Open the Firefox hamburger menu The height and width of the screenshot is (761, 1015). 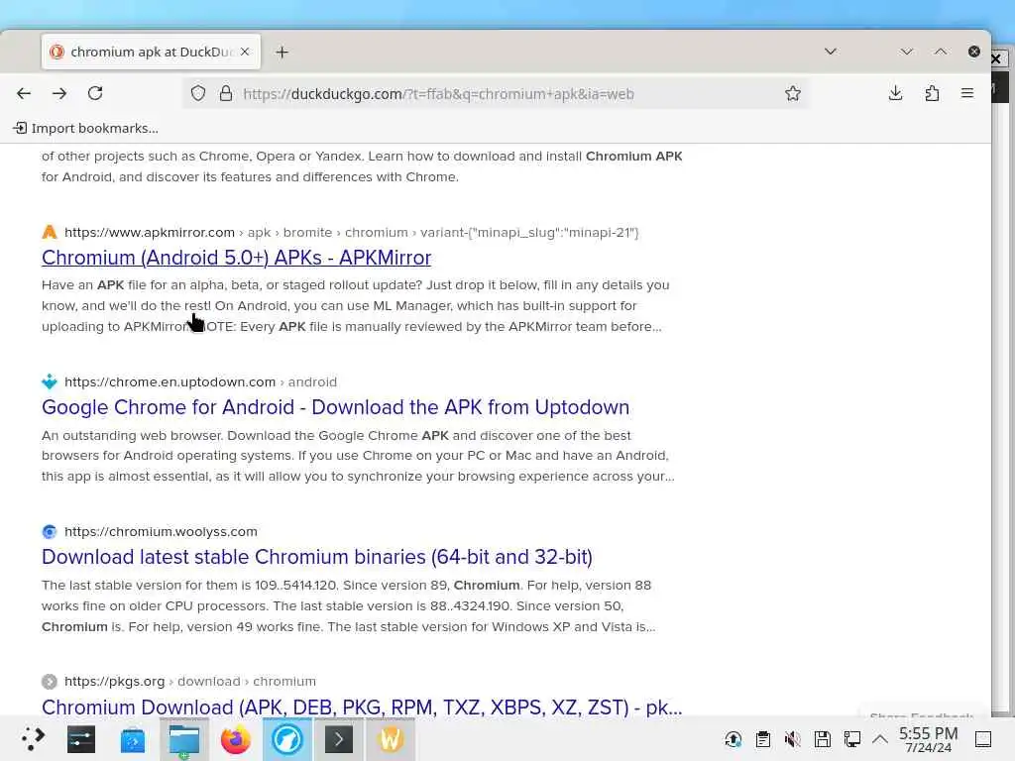(x=967, y=93)
